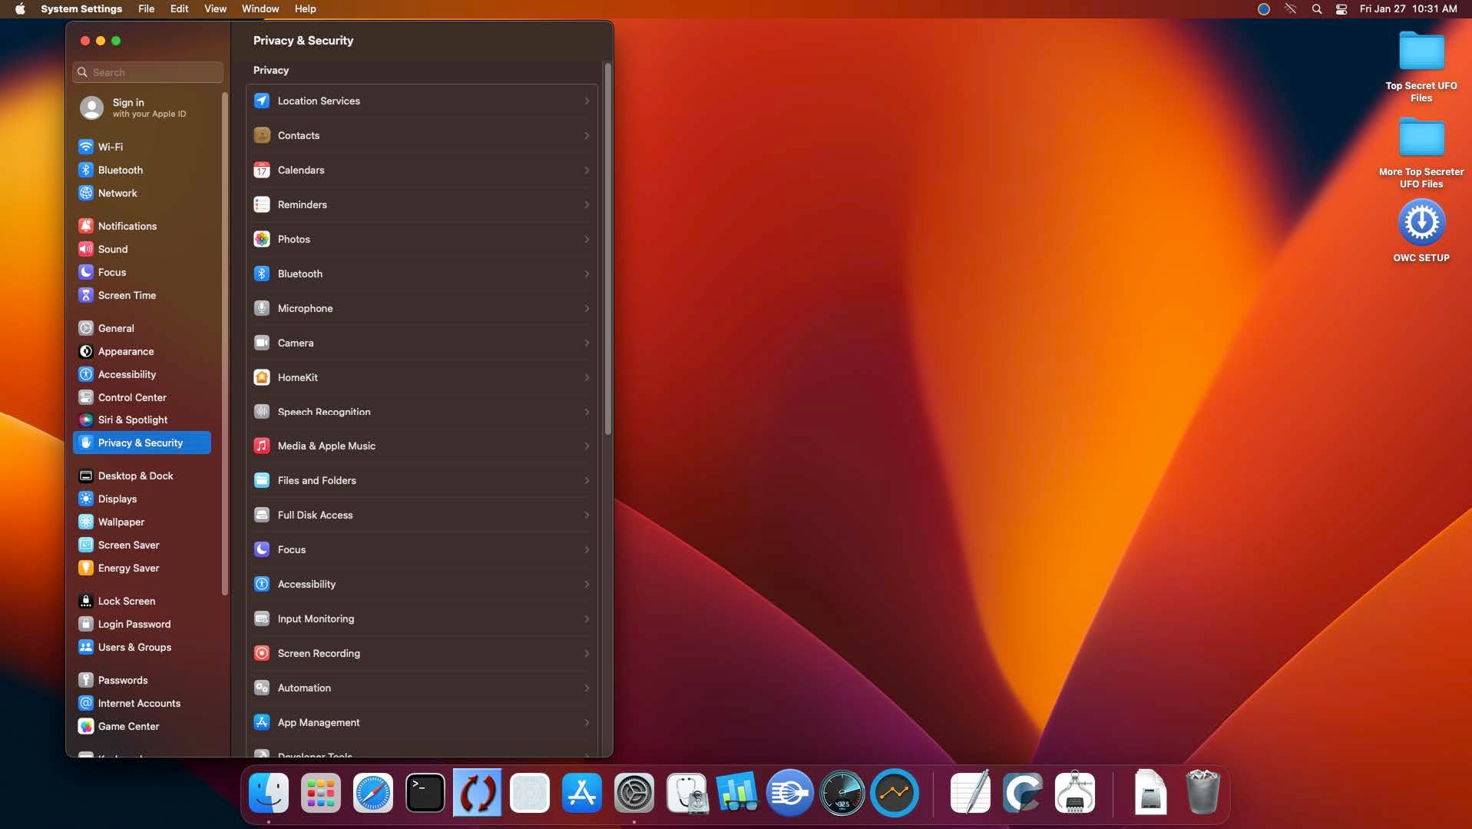Image resolution: width=1472 pixels, height=829 pixels.
Task: Select General in the sidebar
Action: tap(116, 328)
